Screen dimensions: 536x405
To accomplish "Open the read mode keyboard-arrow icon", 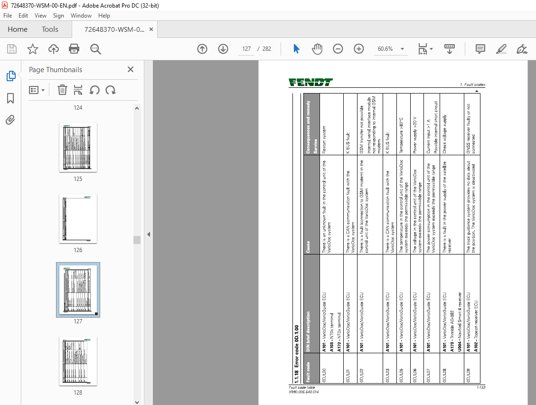I will point(450,49).
